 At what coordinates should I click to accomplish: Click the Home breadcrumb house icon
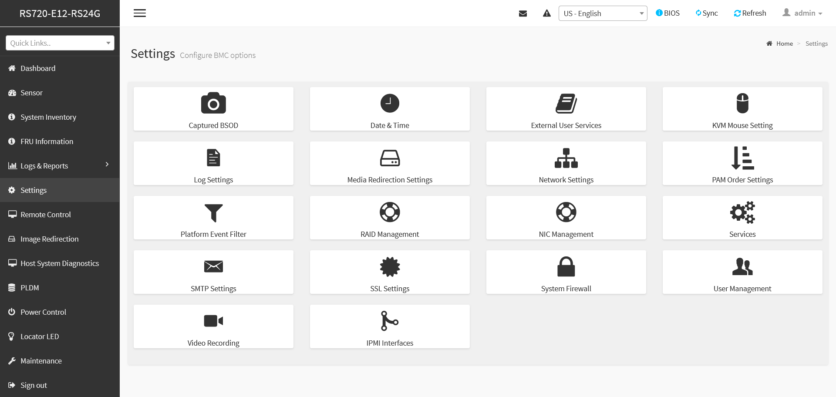(x=769, y=44)
